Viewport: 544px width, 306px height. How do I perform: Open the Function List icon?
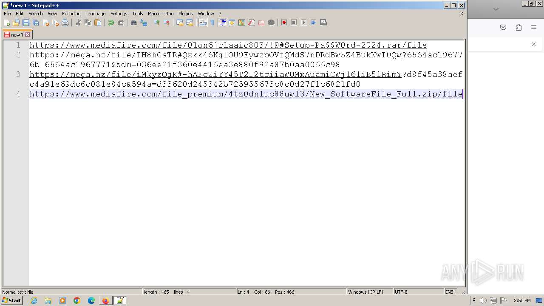(252, 23)
